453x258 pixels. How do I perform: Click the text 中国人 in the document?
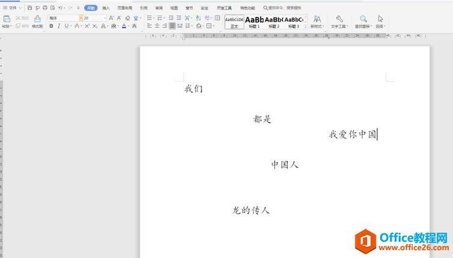(x=285, y=164)
